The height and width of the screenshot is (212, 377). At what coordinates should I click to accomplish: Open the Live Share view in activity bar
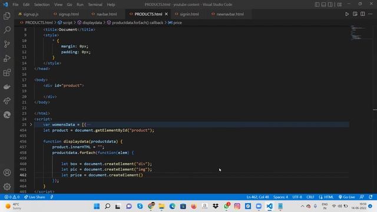click(x=7, y=101)
